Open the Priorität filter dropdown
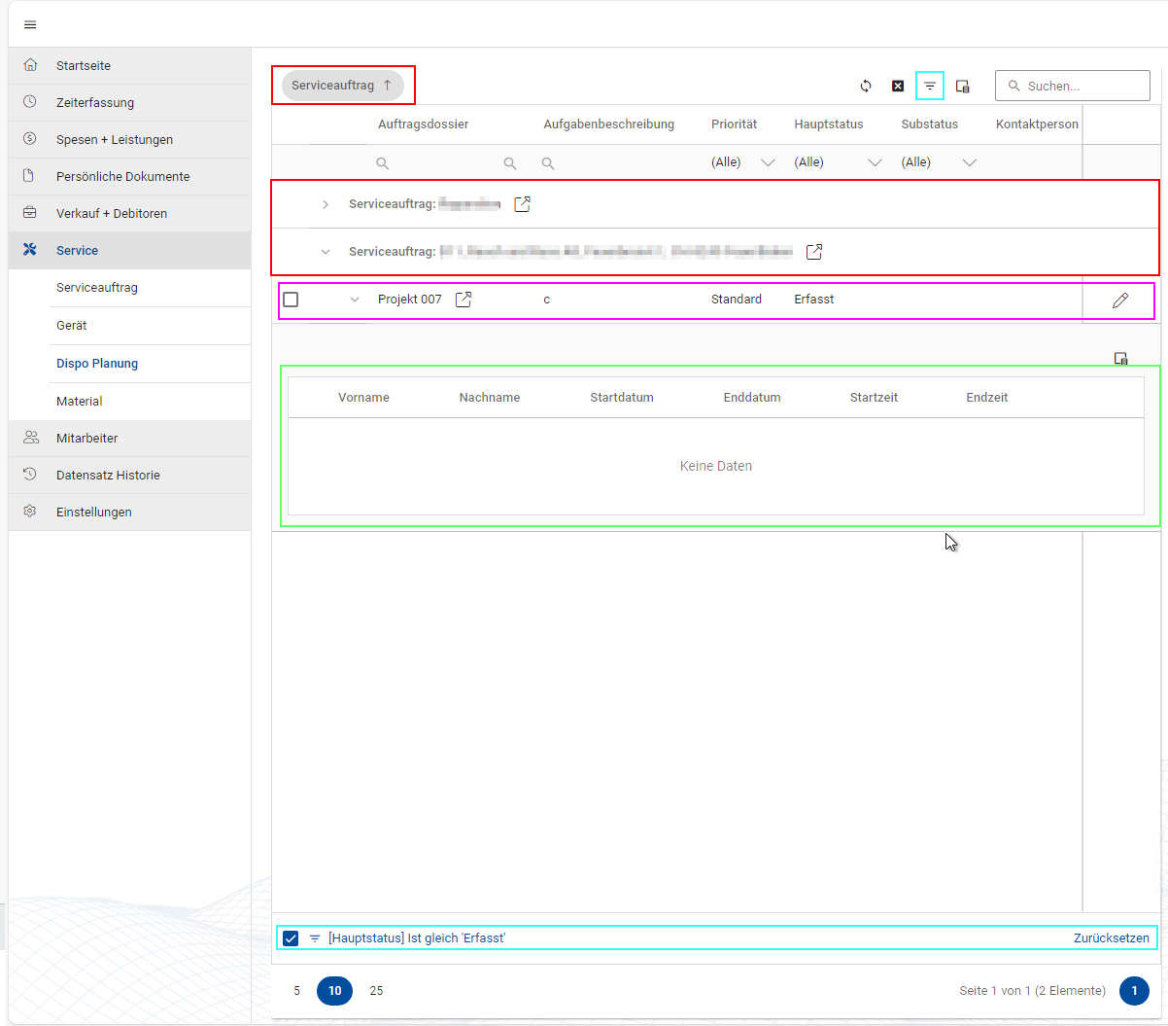1168x1026 pixels. (x=767, y=163)
